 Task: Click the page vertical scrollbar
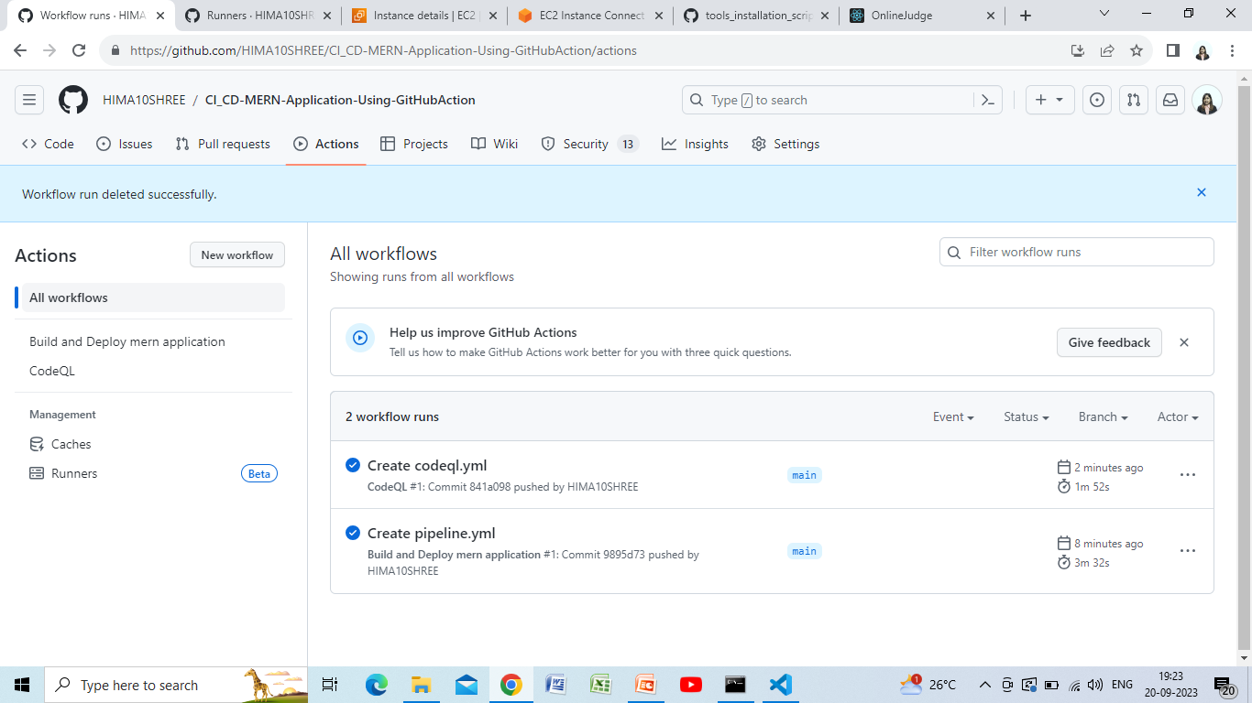1244,366
